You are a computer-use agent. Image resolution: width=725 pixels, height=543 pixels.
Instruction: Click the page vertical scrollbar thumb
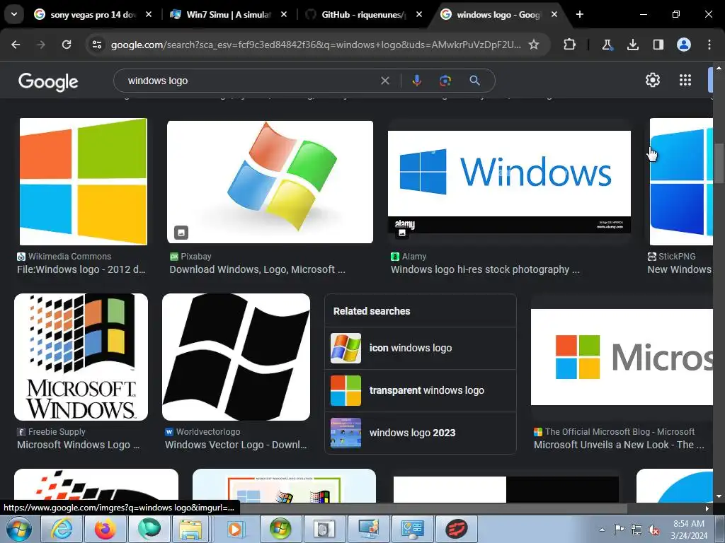pos(719,163)
